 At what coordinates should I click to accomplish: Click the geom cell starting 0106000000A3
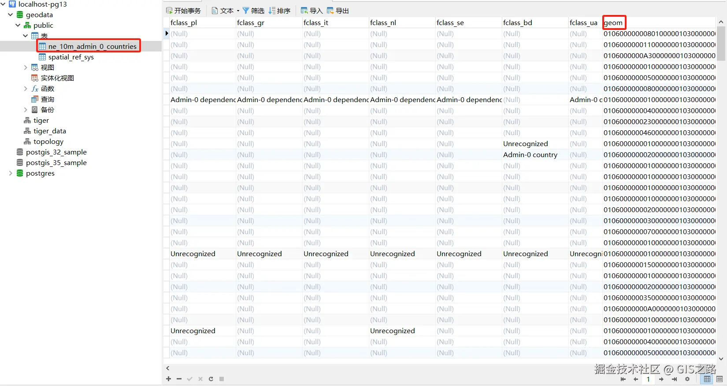point(659,56)
